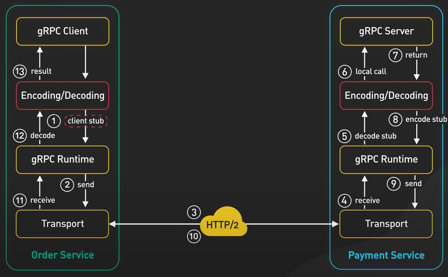448x277 pixels.
Task: Select the Payment Service title label
Action: pos(386,255)
